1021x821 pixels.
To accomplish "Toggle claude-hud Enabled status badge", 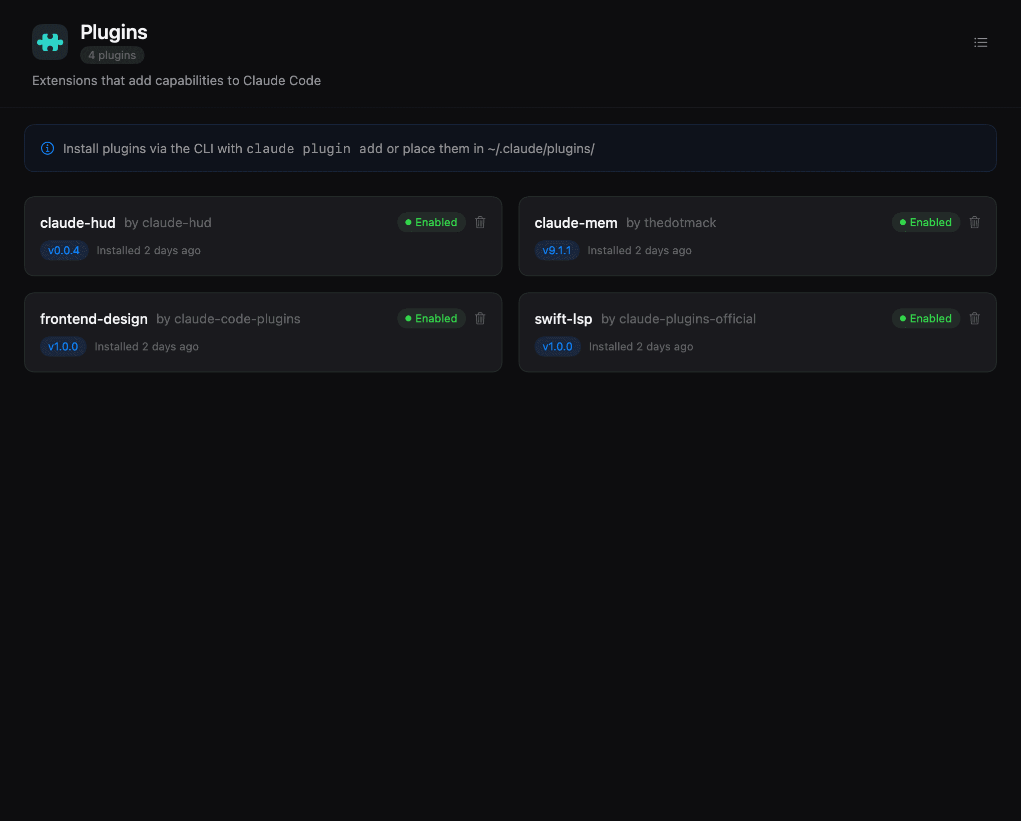I will (431, 222).
